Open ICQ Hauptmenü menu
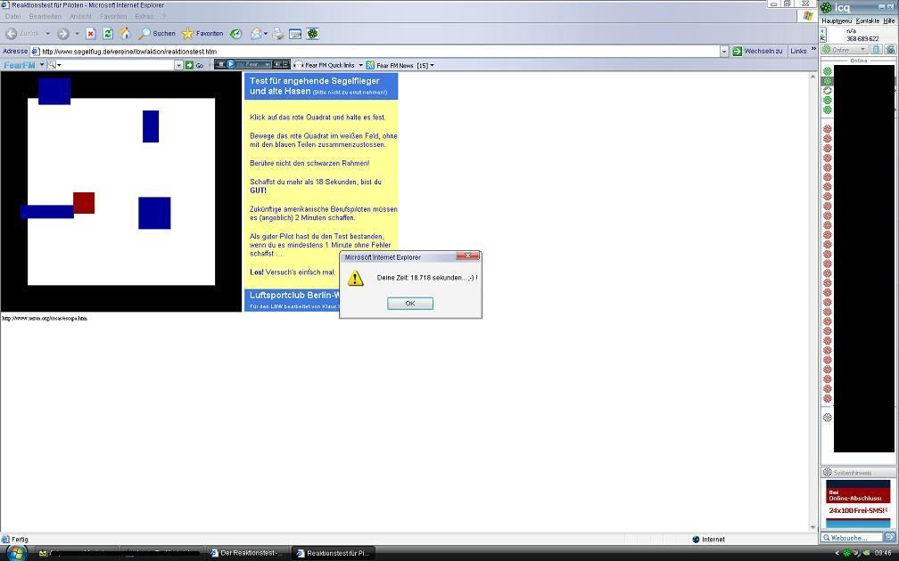899x561 pixels. point(837,20)
